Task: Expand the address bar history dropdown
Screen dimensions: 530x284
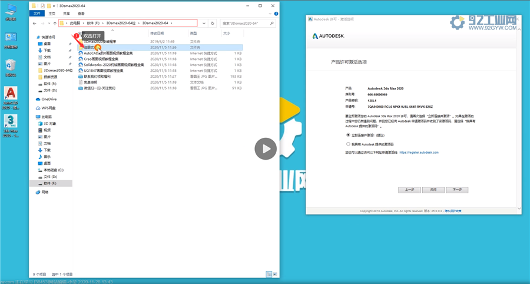Action: tap(204, 24)
